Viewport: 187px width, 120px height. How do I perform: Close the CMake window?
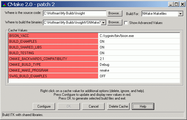[x=182, y=4]
